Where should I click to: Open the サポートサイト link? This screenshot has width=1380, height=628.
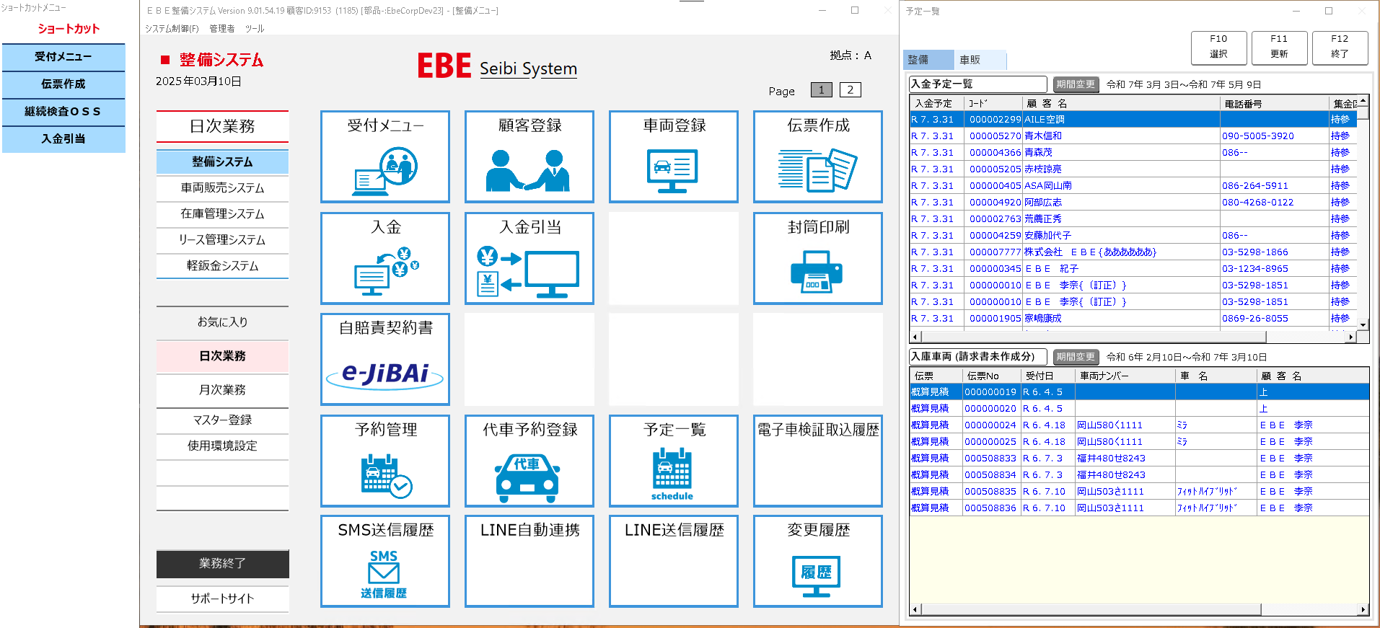pyautogui.click(x=222, y=598)
